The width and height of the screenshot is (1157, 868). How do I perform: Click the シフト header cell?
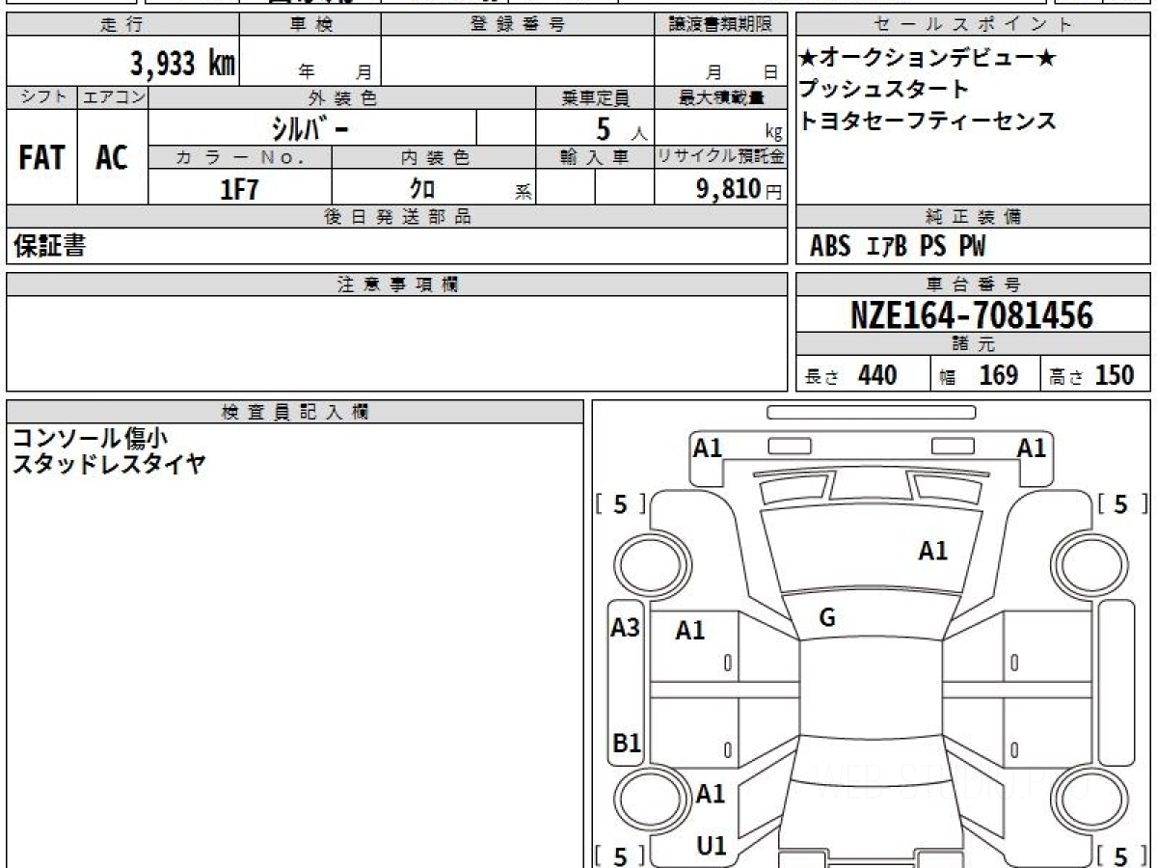pyautogui.click(x=42, y=97)
